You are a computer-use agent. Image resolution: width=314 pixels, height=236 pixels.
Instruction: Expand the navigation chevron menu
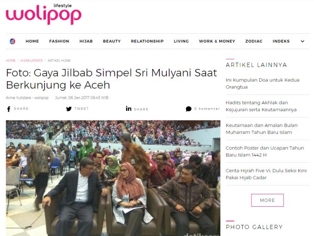point(302,41)
